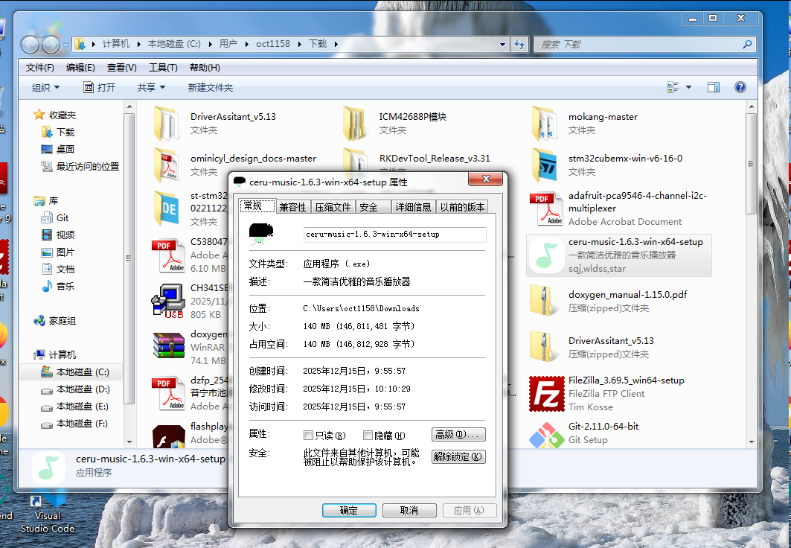Expand the 共享 dropdown in toolbar

point(151,87)
